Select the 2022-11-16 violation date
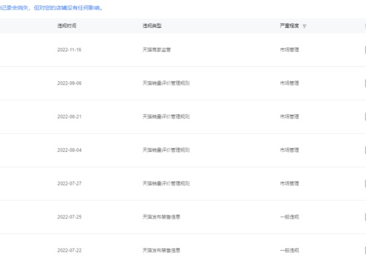 69,50
